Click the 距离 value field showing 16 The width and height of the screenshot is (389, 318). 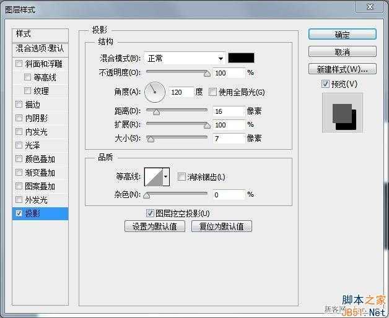click(229, 111)
